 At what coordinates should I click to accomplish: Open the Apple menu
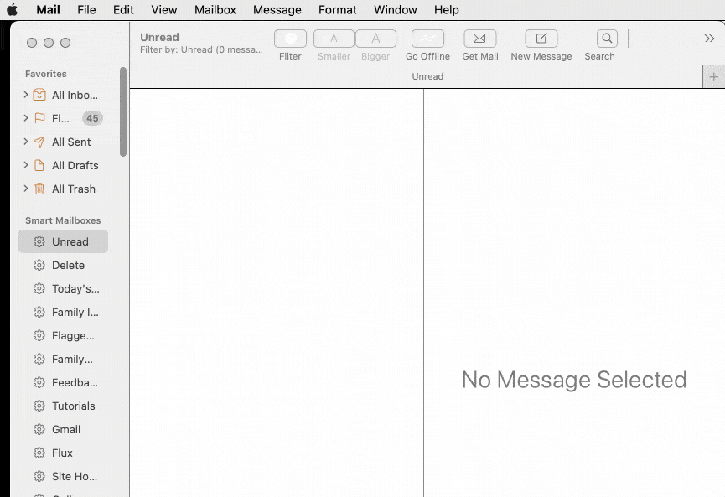click(13, 9)
